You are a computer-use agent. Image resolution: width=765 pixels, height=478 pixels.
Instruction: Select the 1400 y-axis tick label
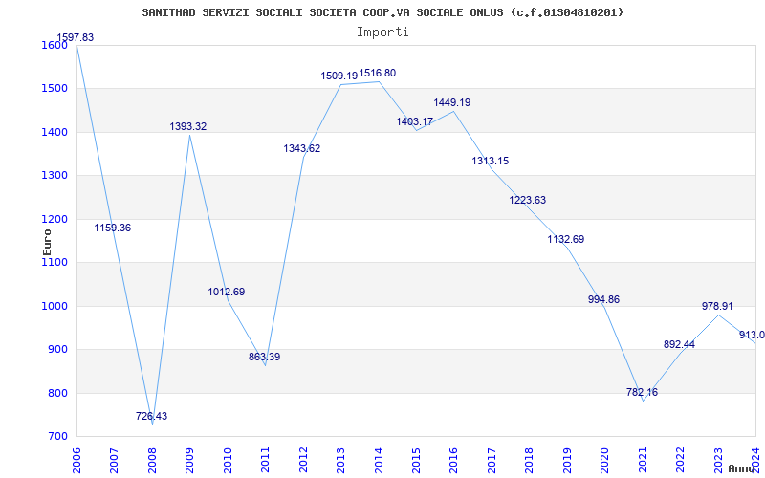pyautogui.click(x=55, y=132)
